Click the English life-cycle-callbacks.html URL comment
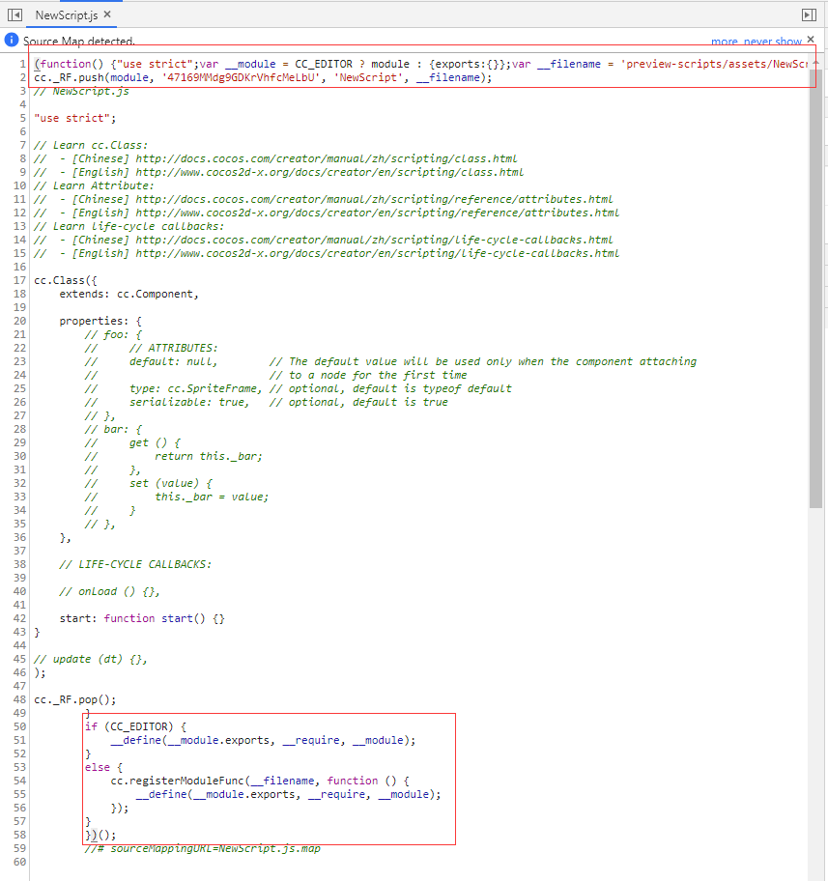828x881 pixels. point(327,253)
